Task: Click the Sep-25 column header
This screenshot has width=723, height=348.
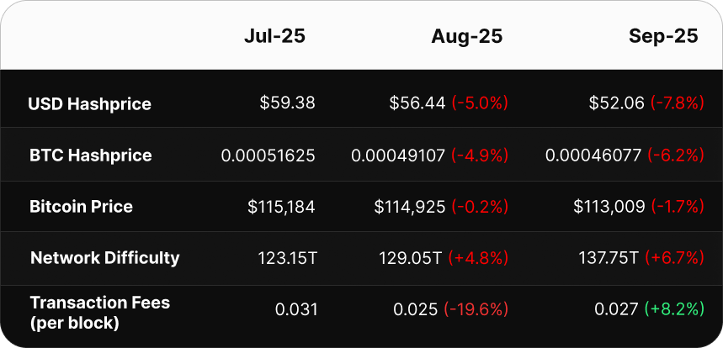Action: [665, 36]
